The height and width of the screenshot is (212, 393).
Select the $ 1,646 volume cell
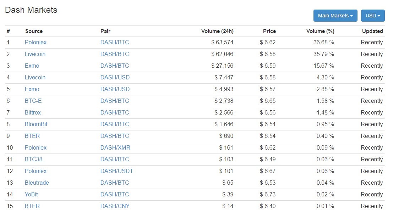224,124
